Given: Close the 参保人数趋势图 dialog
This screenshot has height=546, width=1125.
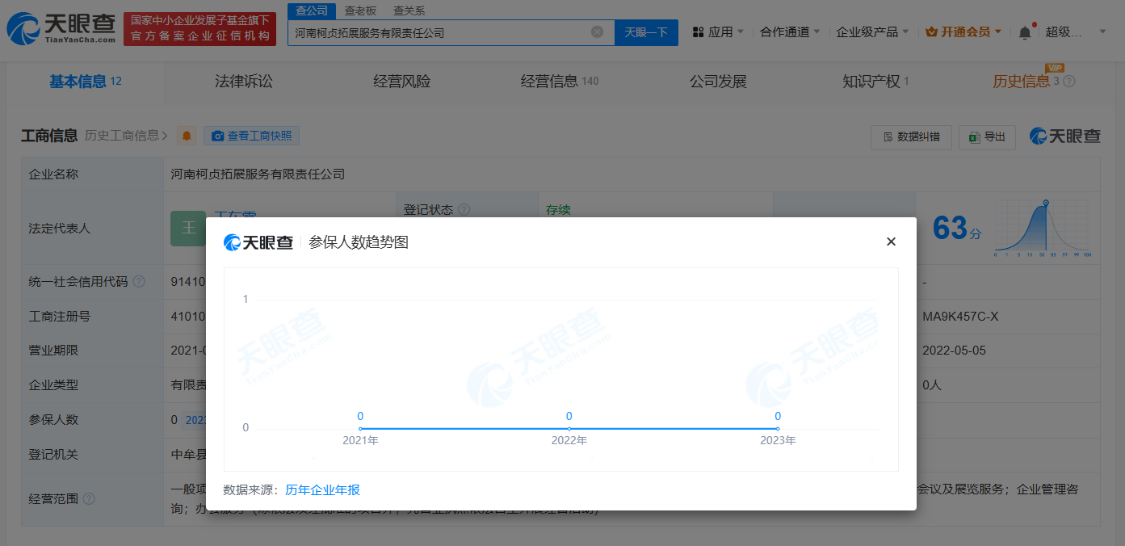Looking at the screenshot, I should (891, 241).
